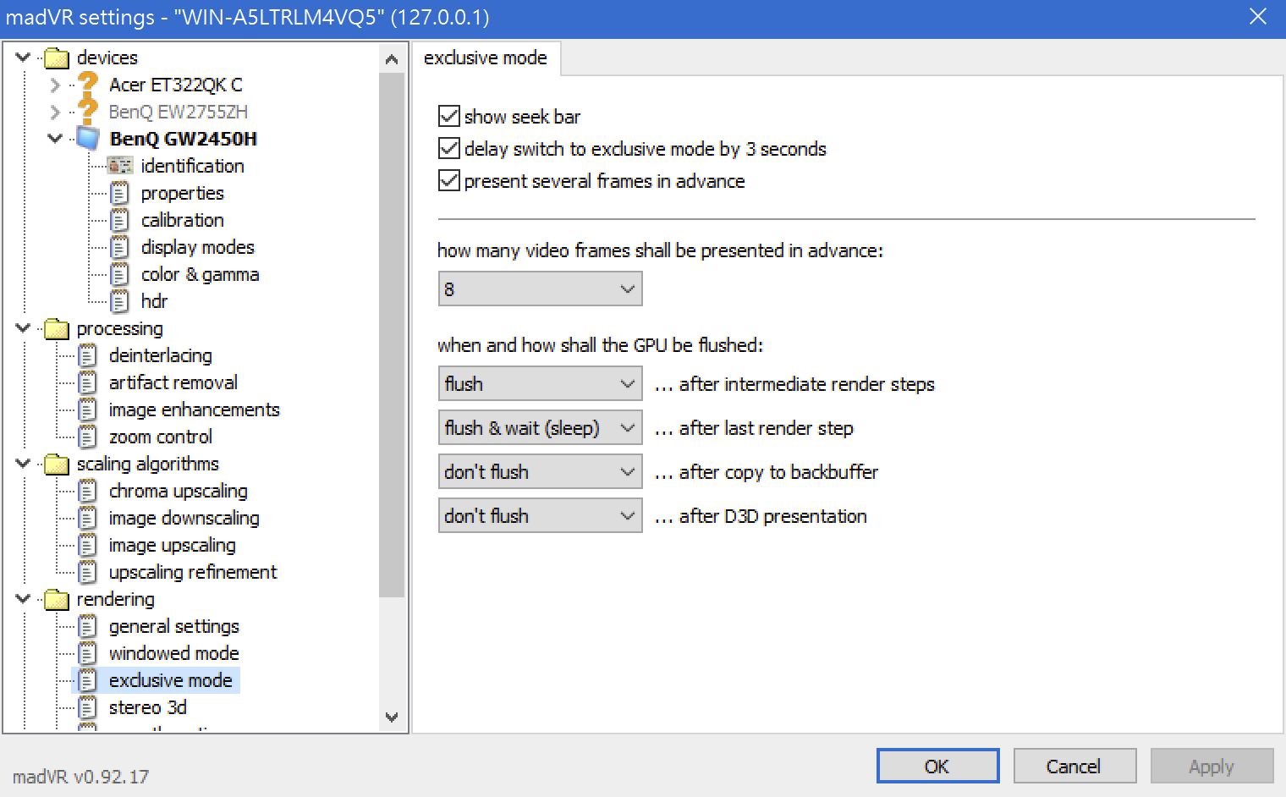Click the deinterlacing page icon
The width and height of the screenshot is (1286, 797).
(88, 355)
